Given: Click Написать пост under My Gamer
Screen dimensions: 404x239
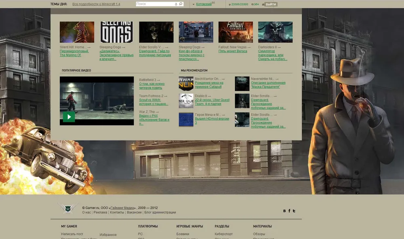Looking at the screenshot, I should pyautogui.click(x=72, y=234).
